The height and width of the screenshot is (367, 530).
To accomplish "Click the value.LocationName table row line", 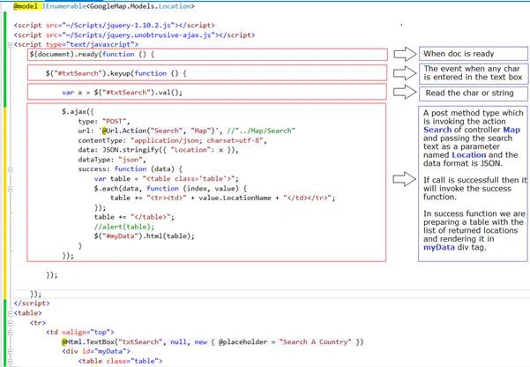I will point(223,198).
